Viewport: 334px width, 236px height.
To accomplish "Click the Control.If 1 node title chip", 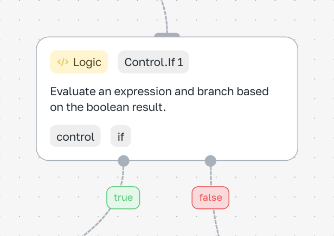I will pos(153,62).
